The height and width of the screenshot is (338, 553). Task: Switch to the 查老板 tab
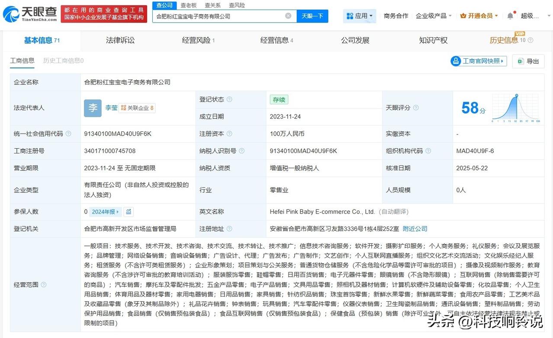coord(188,5)
